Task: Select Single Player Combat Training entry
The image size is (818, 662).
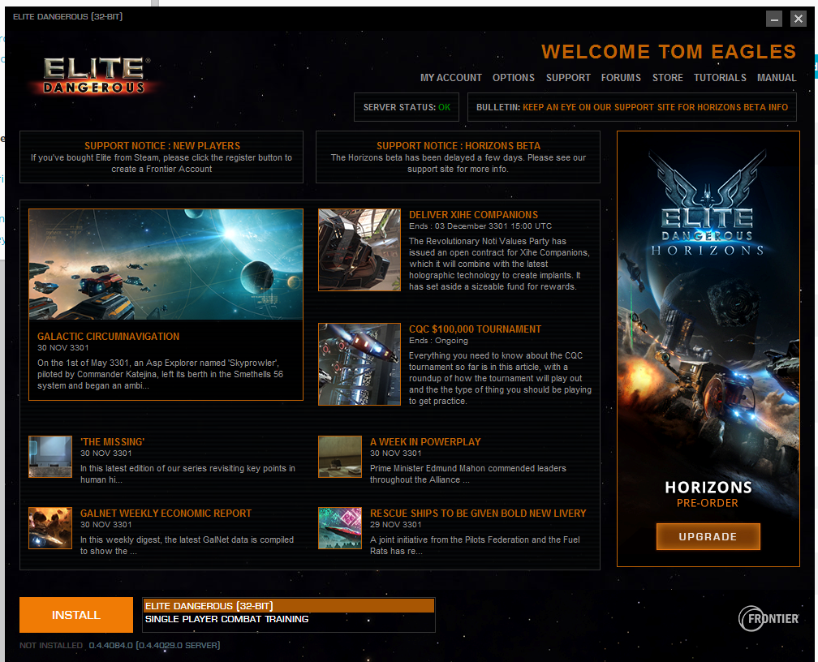Action: click(289, 619)
